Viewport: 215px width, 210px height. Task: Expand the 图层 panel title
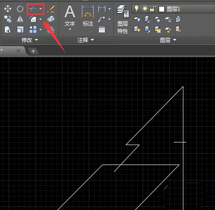(x=168, y=40)
